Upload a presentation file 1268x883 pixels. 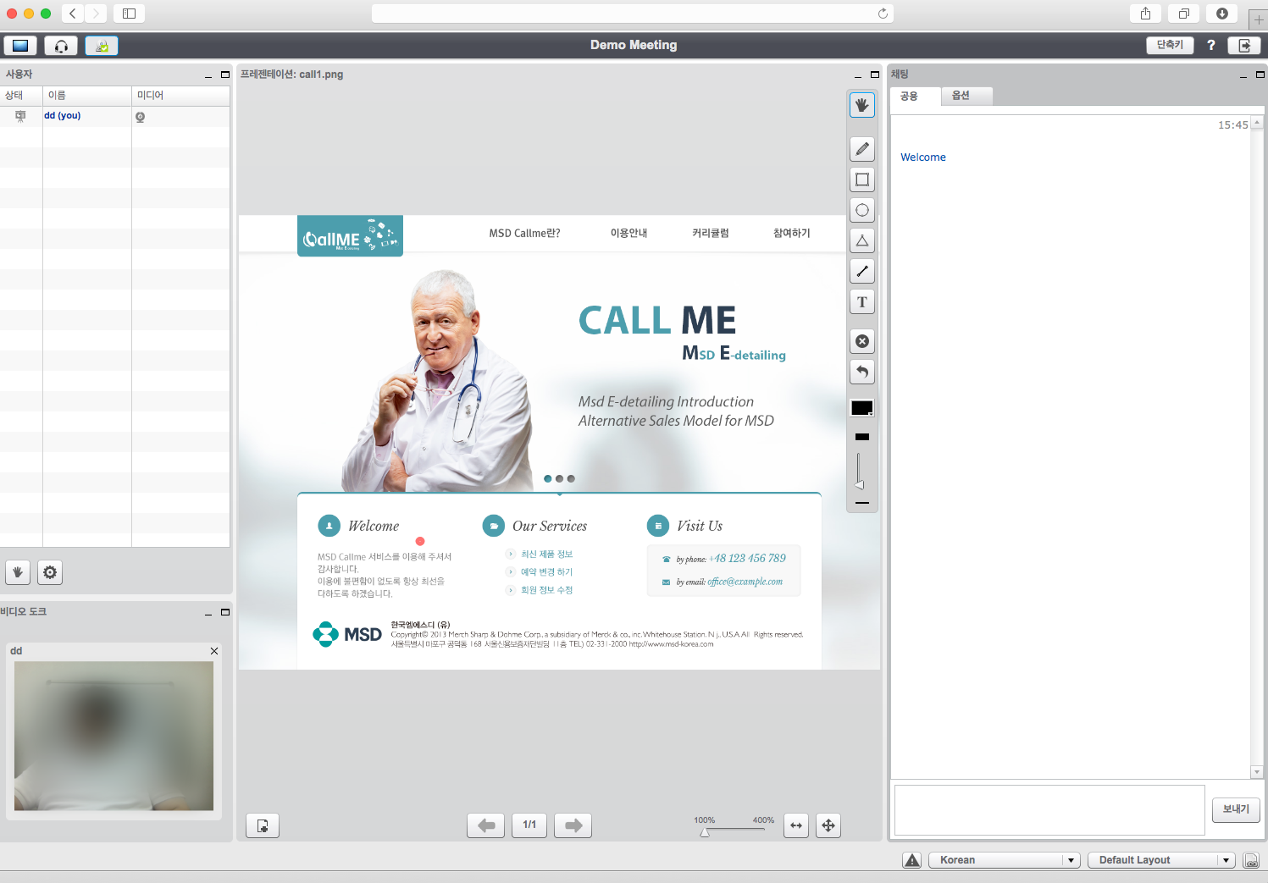(x=263, y=825)
